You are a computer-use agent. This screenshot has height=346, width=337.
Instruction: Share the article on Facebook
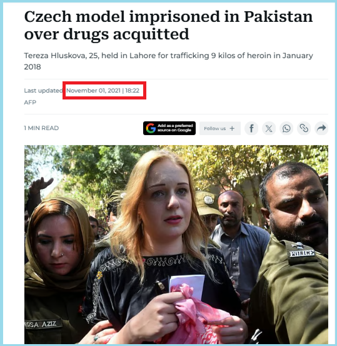251,128
